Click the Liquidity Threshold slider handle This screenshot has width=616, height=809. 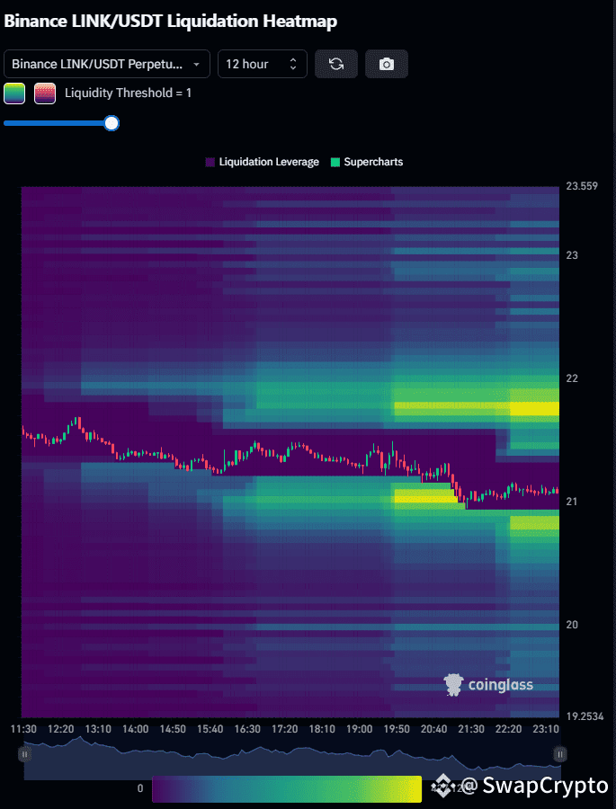tap(112, 123)
